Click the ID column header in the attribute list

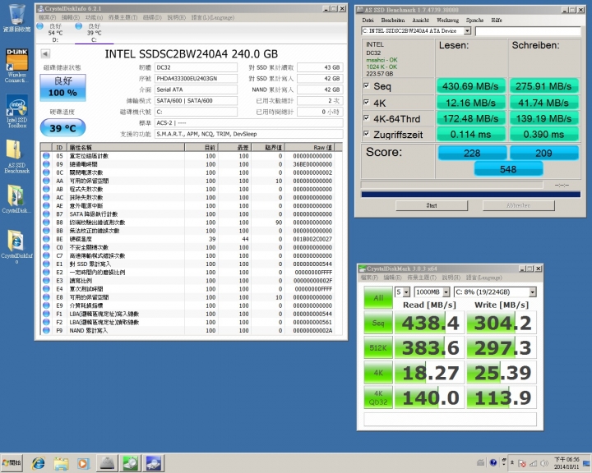coord(59,148)
